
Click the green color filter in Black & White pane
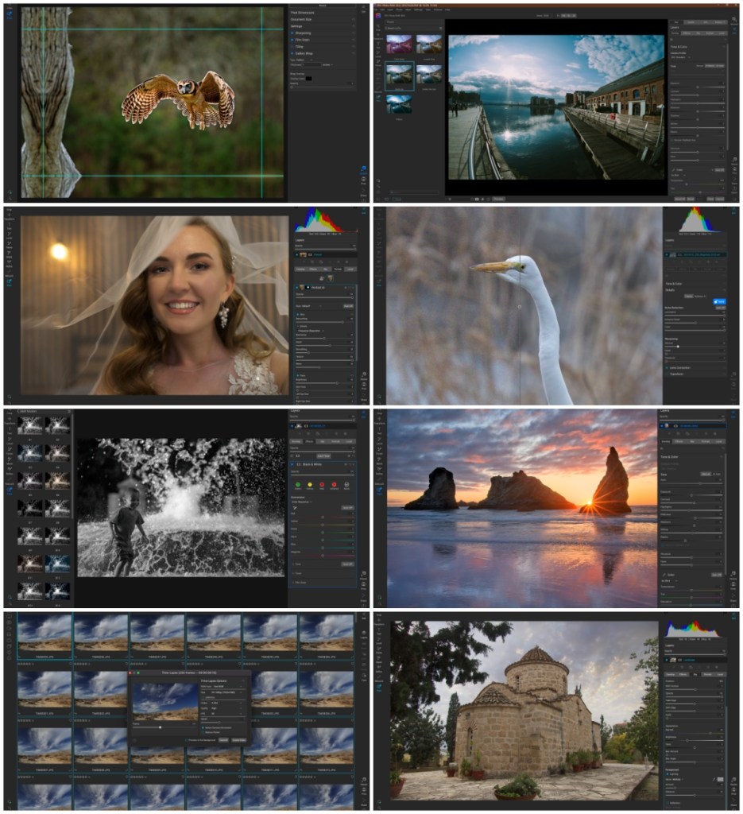pyautogui.click(x=296, y=483)
